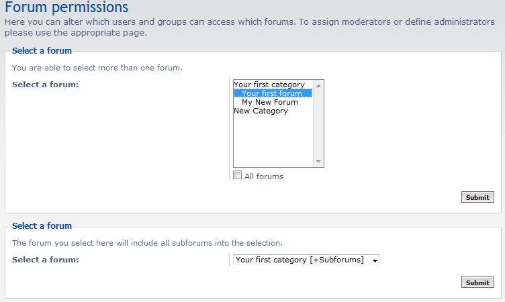Enable the "All forums" checkbox

point(237,175)
